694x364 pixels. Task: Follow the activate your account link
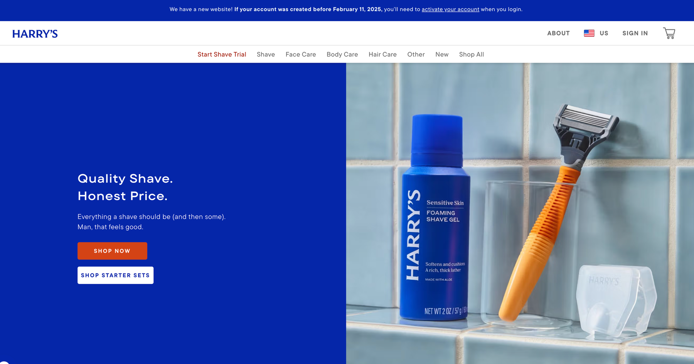coord(450,9)
